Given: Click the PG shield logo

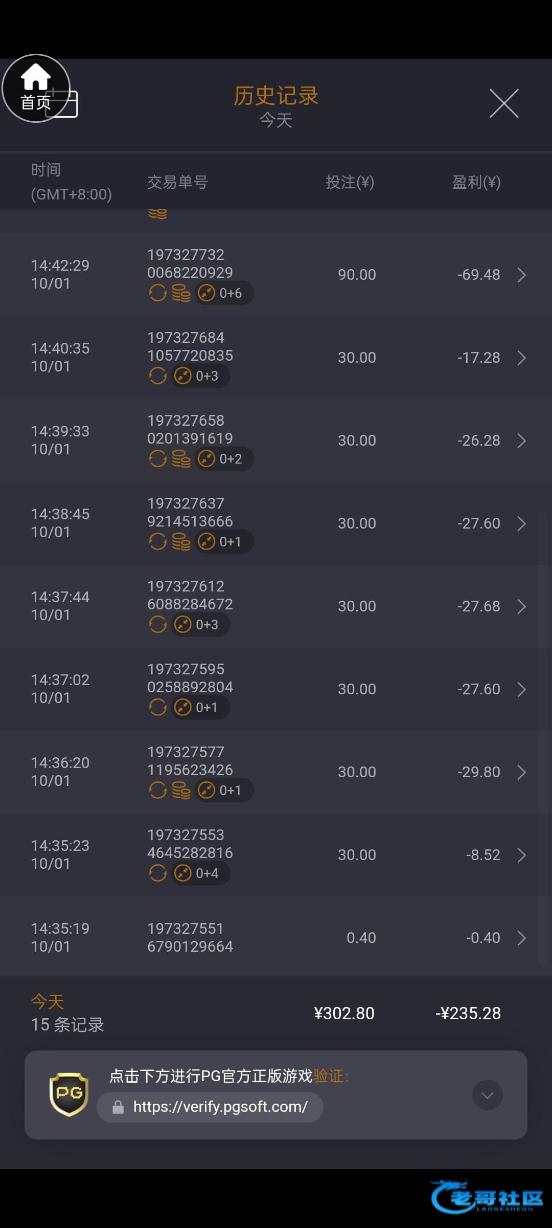Looking at the screenshot, I should tap(69, 1094).
